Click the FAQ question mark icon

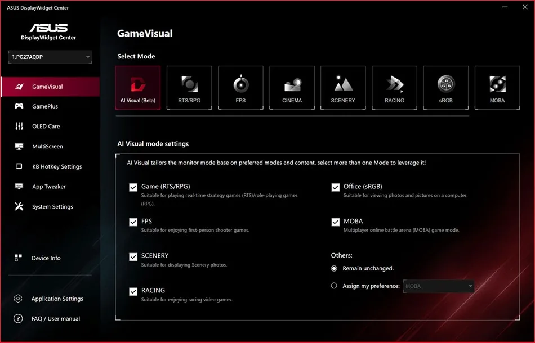point(18,318)
